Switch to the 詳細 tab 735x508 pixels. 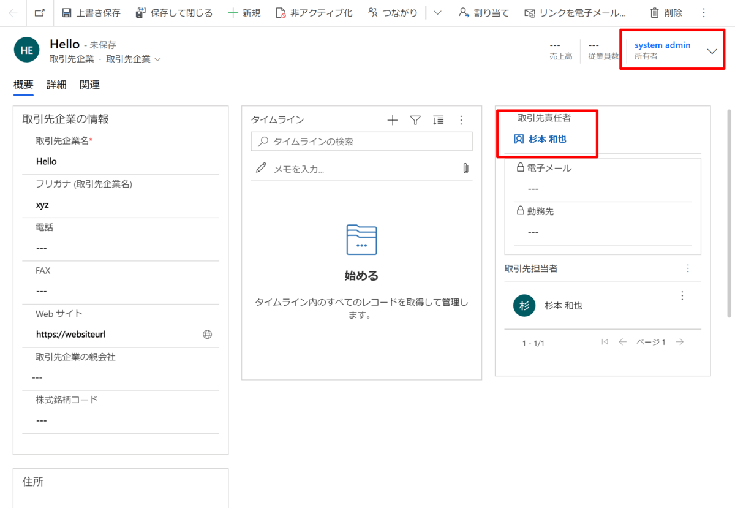(x=56, y=85)
